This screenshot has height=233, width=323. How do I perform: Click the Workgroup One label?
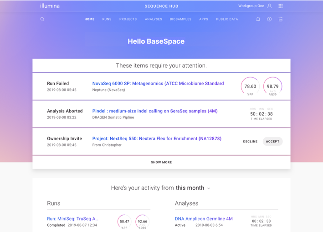(x=251, y=6)
